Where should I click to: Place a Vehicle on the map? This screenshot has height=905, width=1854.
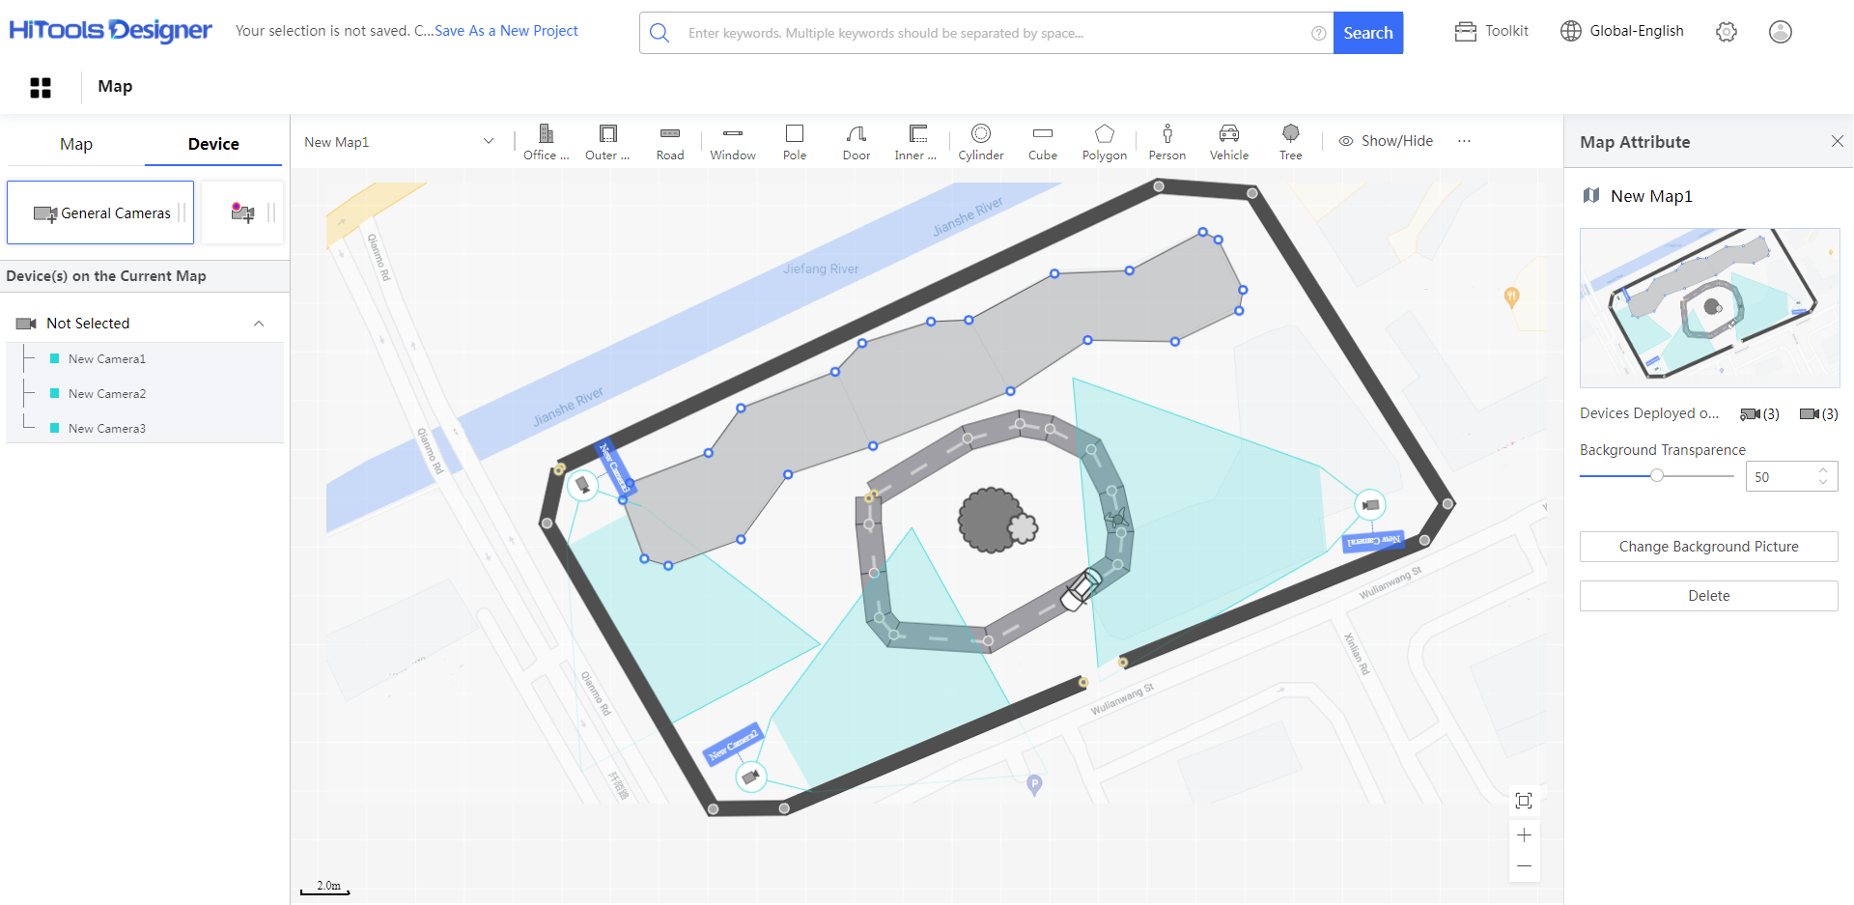click(x=1228, y=141)
